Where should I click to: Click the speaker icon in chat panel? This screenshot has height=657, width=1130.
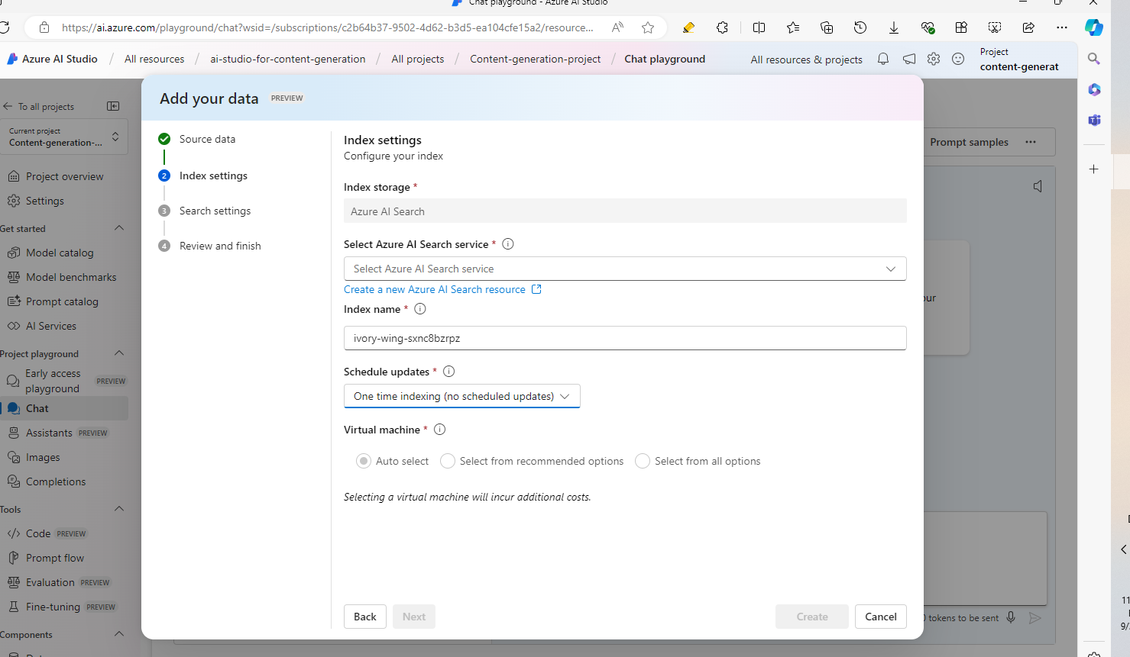(x=1038, y=186)
